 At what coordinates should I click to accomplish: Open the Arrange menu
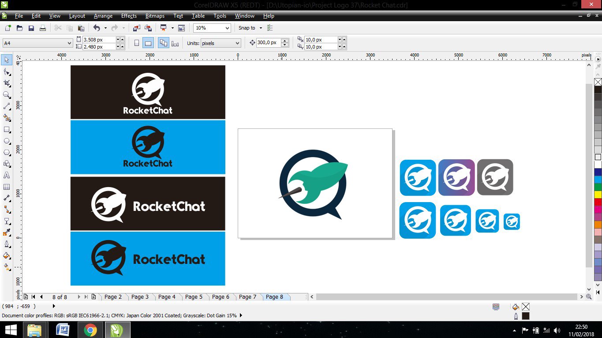(x=103, y=16)
